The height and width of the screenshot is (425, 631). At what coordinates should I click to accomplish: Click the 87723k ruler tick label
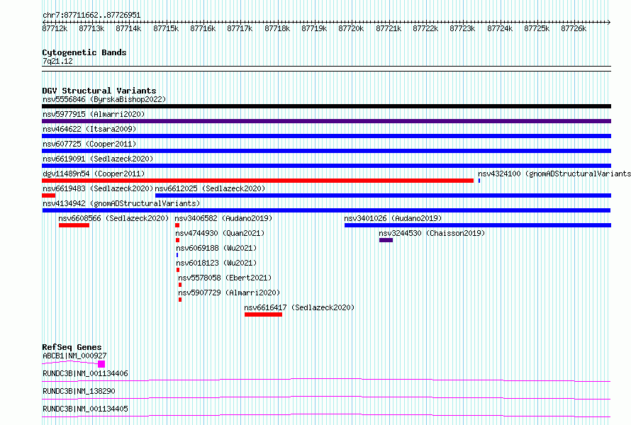coord(462,28)
